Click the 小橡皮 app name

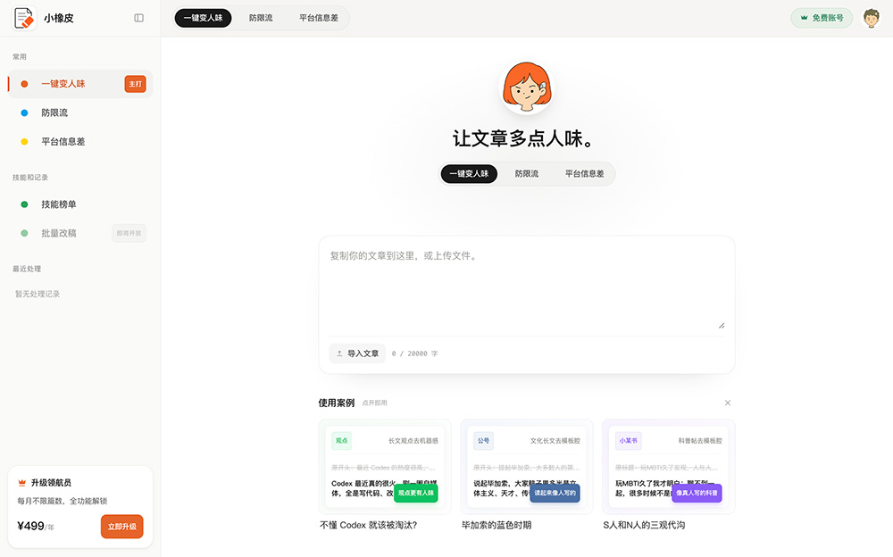(59, 18)
